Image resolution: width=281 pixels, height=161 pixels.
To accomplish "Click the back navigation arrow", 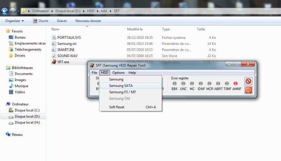I will coord(5,11).
